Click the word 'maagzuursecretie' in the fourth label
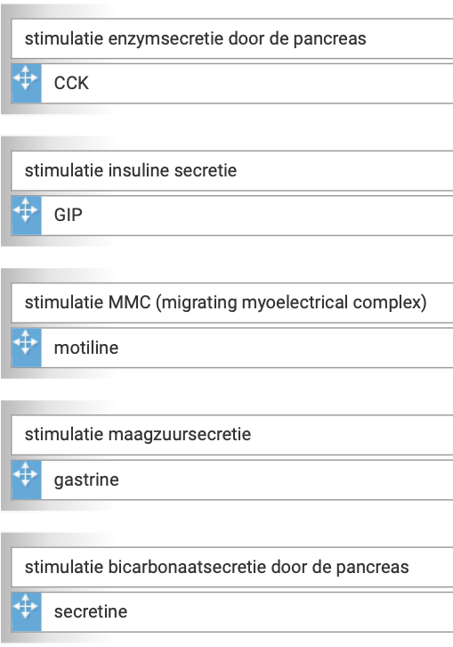 click(x=179, y=435)
